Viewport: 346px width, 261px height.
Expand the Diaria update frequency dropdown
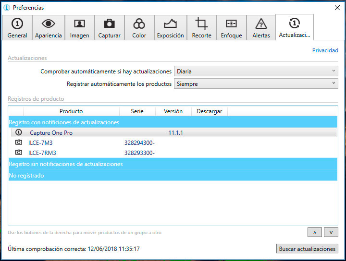(256, 71)
